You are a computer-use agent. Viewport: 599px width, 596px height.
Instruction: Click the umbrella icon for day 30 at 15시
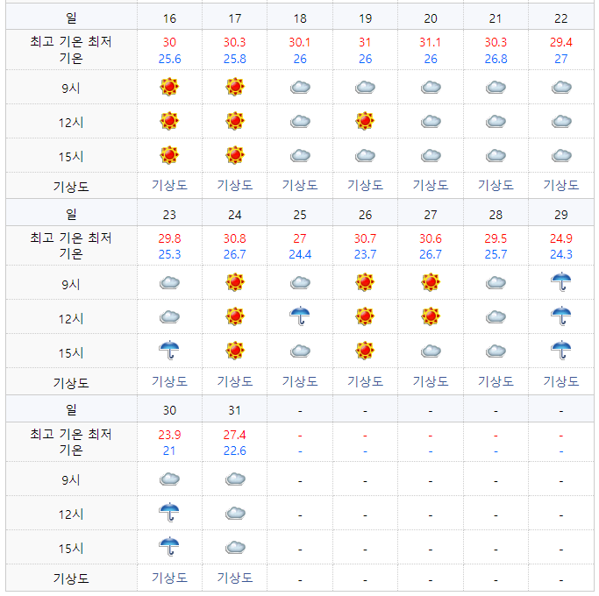click(x=169, y=546)
